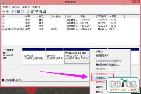Click the blue question mark Help icon
This screenshot has height=94, width=141.
(18, 11)
